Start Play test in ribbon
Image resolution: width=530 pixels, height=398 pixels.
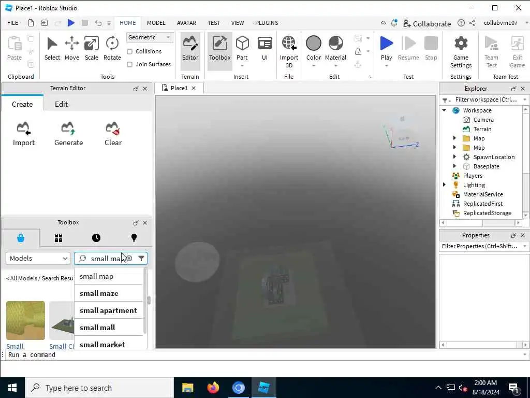tap(386, 49)
